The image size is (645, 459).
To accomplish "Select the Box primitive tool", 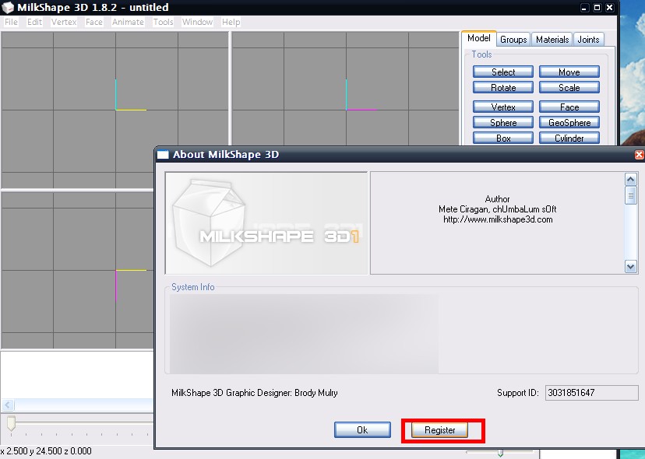I will pyautogui.click(x=503, y=138).
